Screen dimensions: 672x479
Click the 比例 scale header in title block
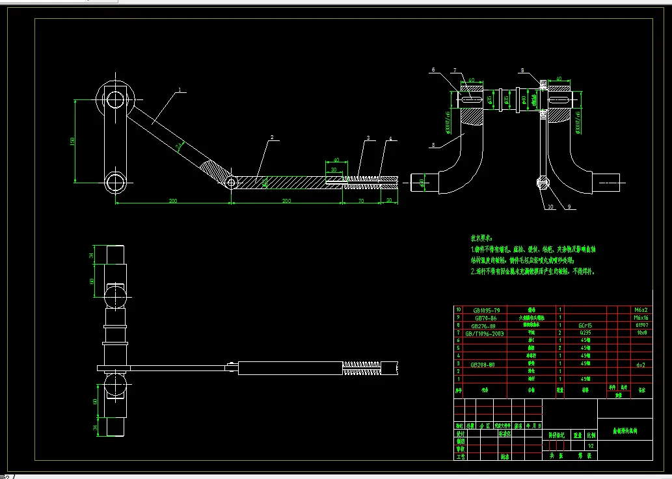591,435
